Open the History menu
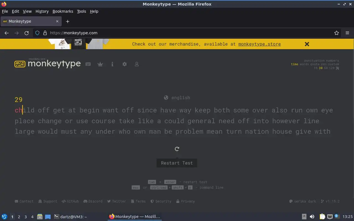This screenshot has height=221, width=354. pyautogui.click(x=42, y=11)
